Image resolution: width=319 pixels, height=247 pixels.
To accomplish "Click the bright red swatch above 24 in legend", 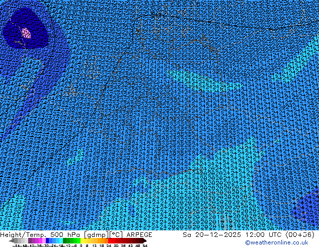I will tap(110, 240).
